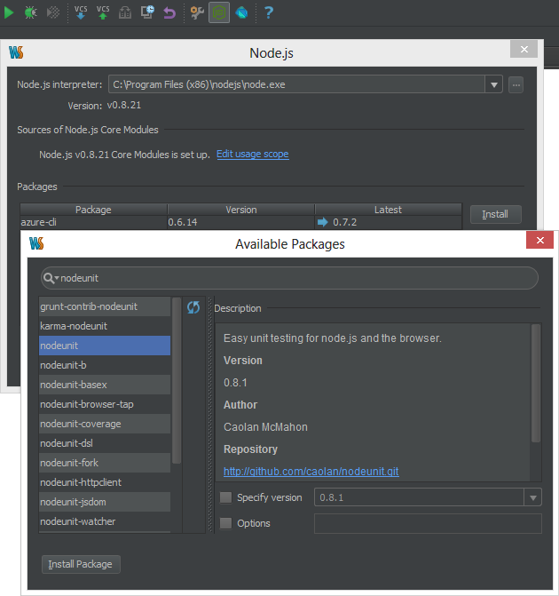
Task: Open the version 0.8.1 dropdown arrow
Action: (532, 497)
